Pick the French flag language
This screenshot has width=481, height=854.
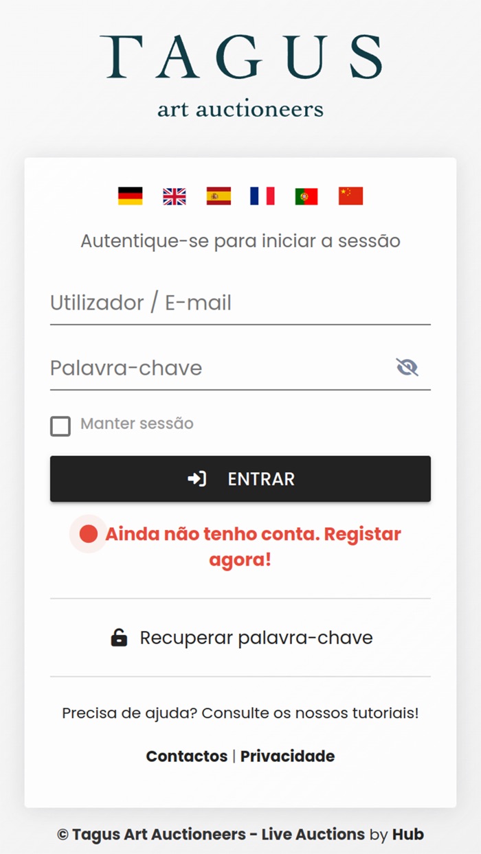click(x=262, y=196)
